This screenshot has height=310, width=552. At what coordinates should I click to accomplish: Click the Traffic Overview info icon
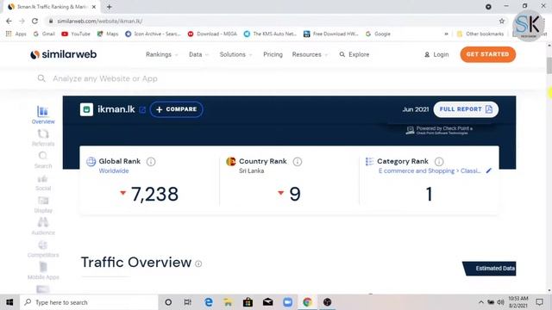(198, 263)
